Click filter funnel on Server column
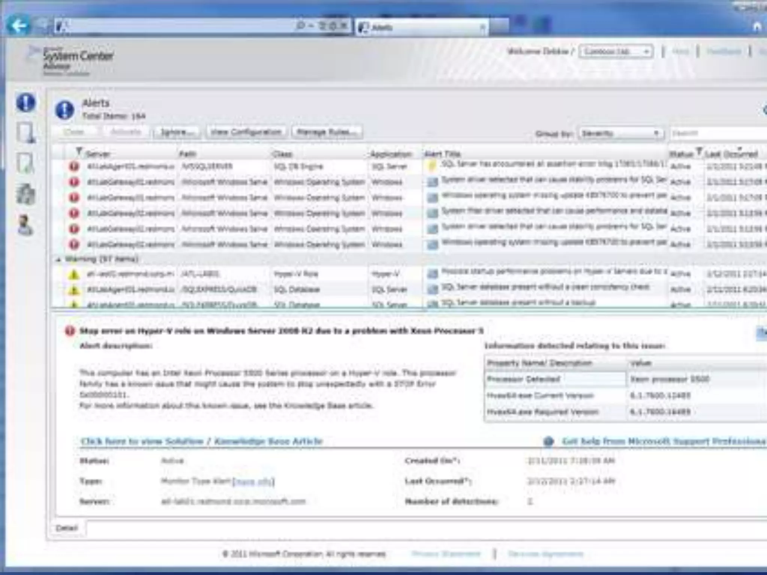 tap(78, 151)
